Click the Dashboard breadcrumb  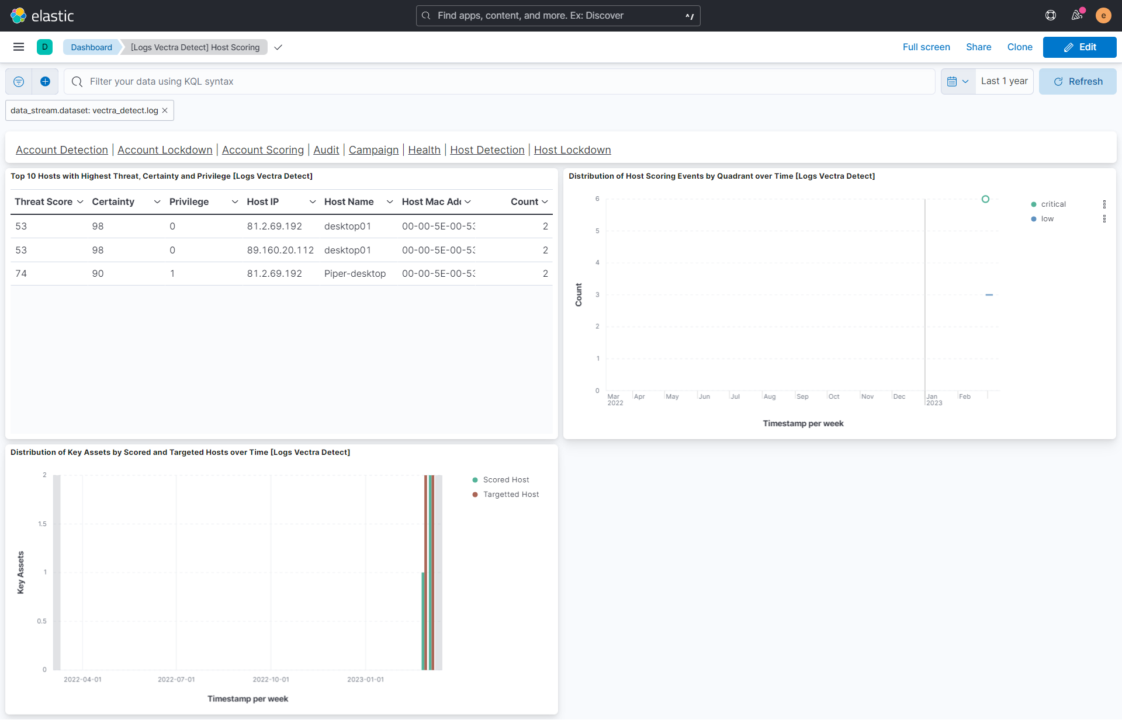[92, 47]
